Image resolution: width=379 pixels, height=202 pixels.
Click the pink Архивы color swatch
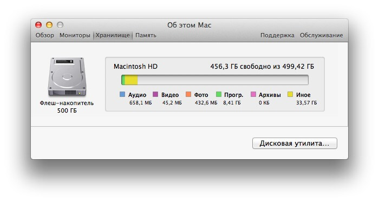click(253, 94)
